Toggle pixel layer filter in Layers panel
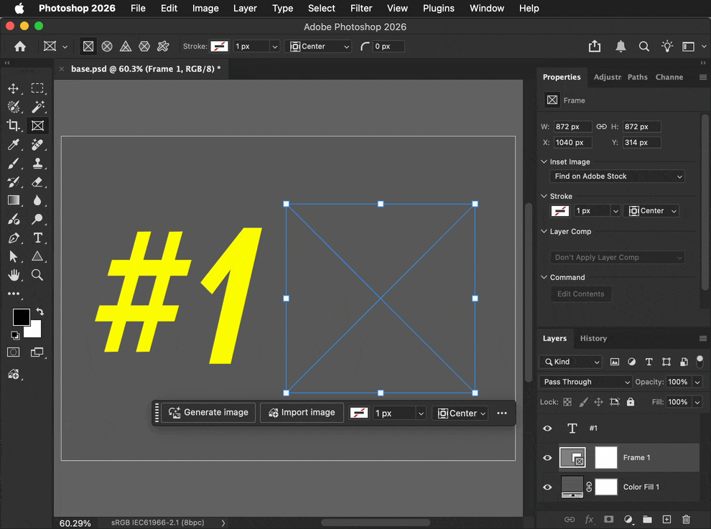The image size is (711, 529). pos(615,362)
